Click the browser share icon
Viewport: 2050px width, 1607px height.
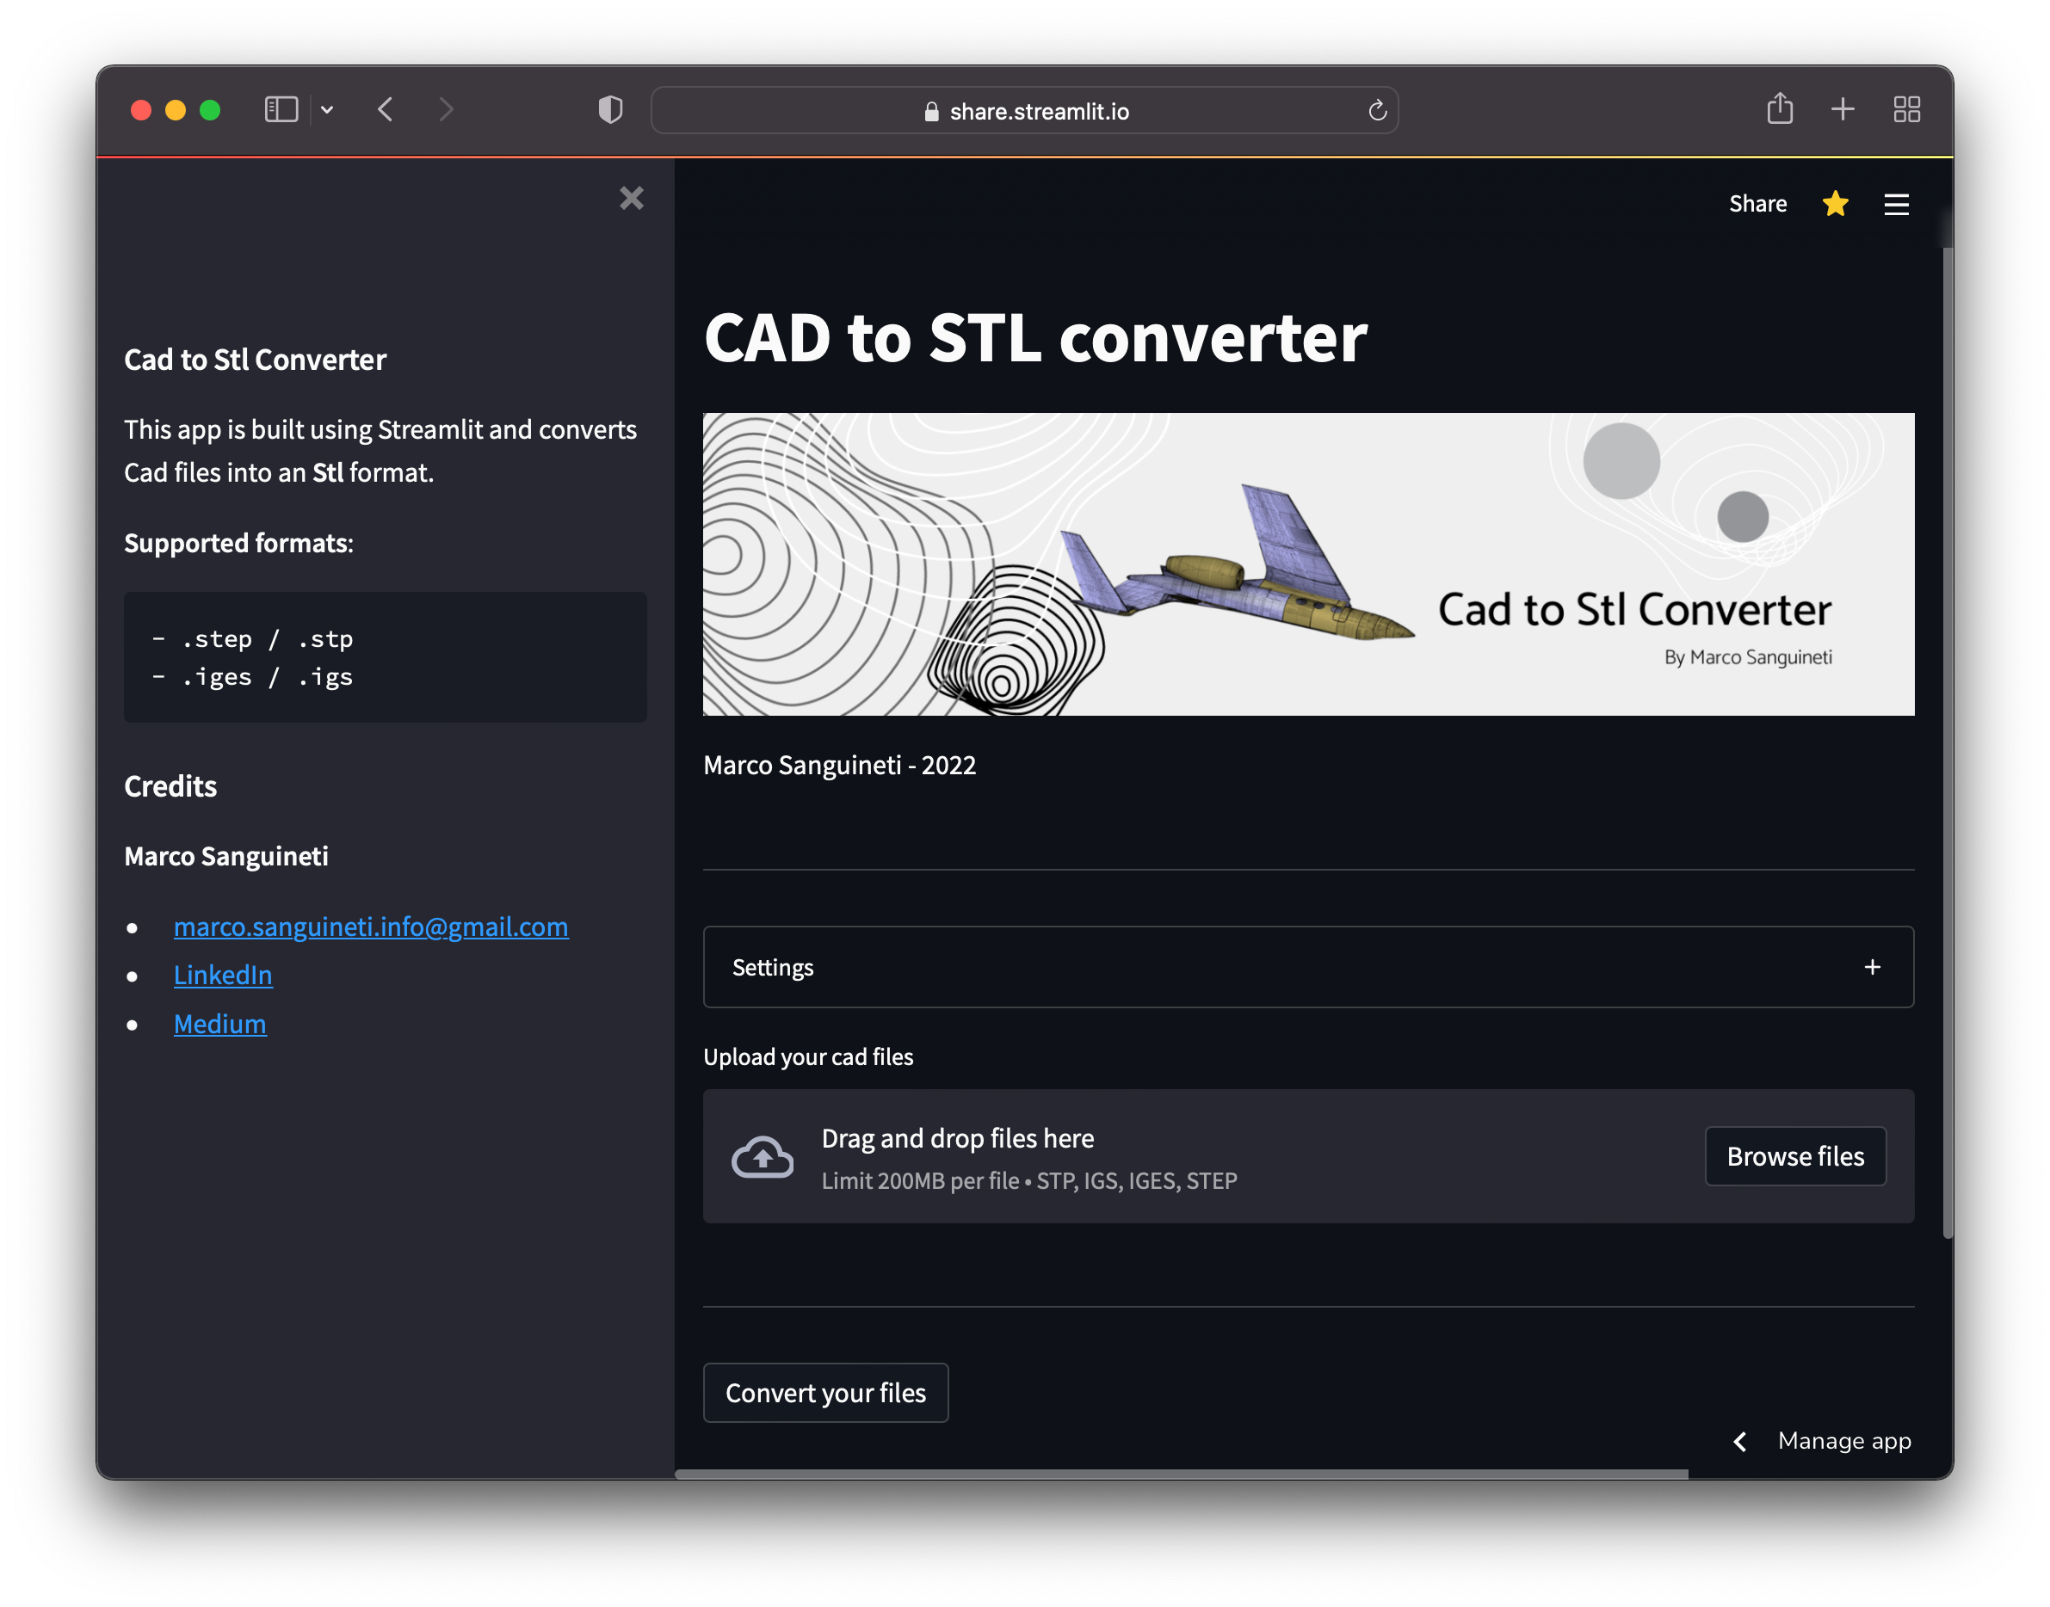(1779, 109)
